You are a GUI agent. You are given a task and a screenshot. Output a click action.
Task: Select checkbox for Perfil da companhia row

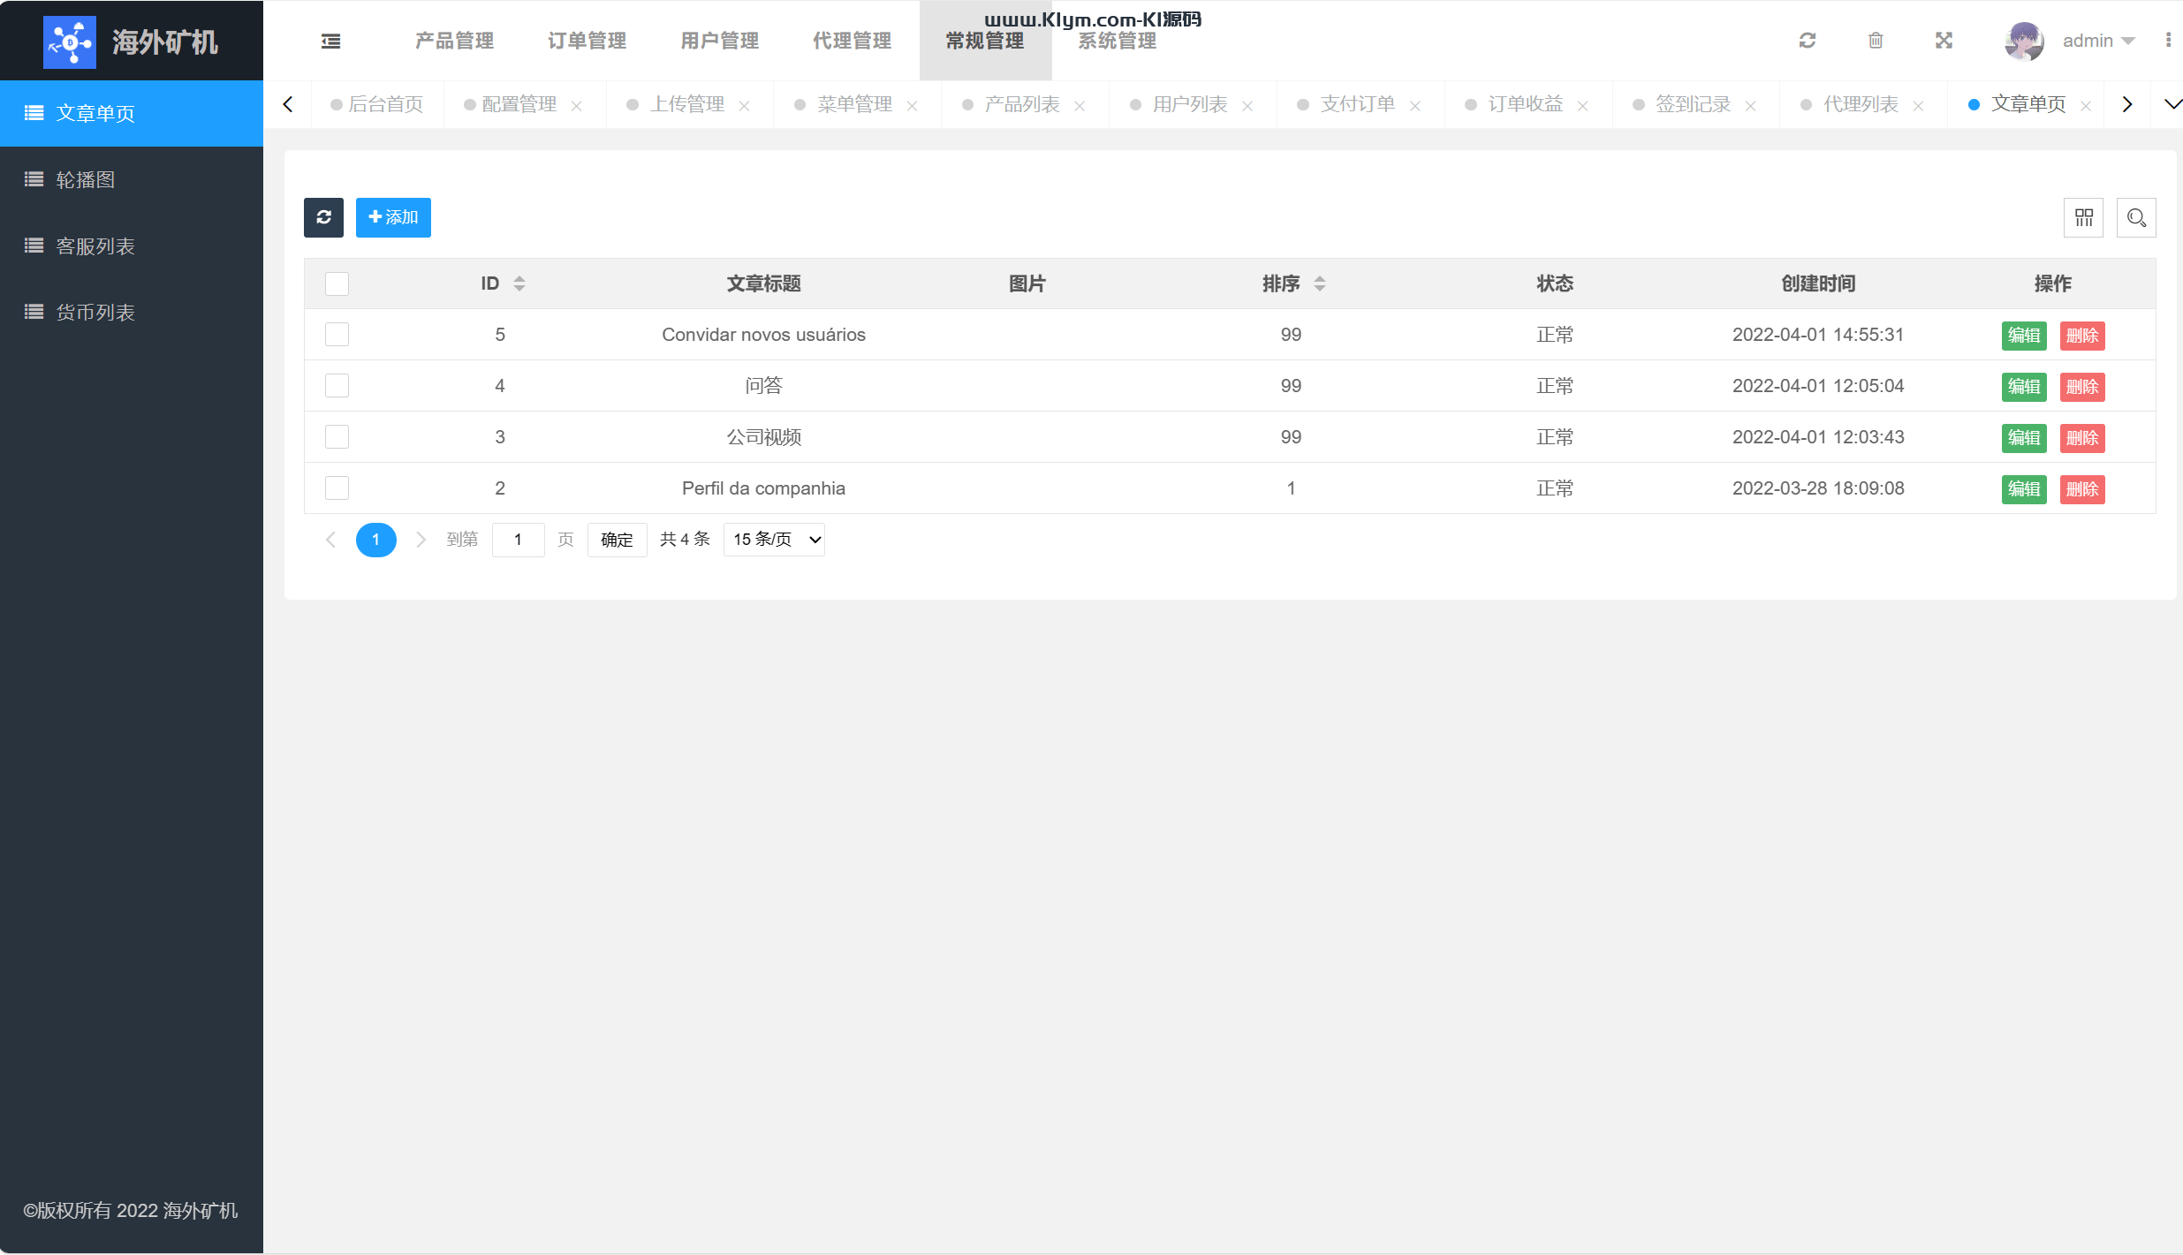point(337,488)
